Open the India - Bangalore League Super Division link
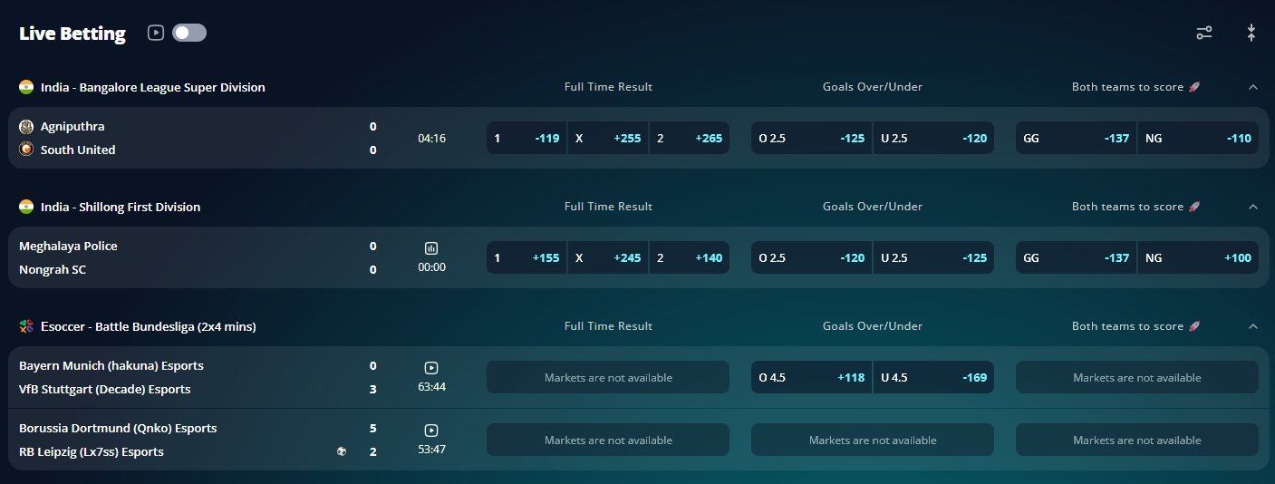1275x484 pixels. point(152,88)
